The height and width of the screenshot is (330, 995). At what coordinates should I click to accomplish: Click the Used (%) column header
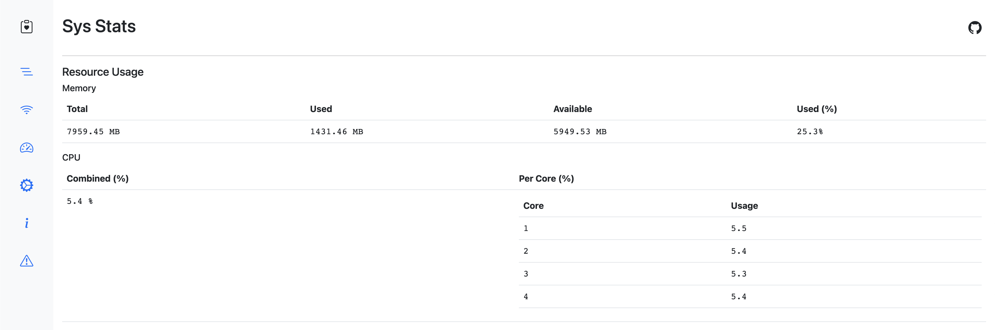click(x=816, y=109)
